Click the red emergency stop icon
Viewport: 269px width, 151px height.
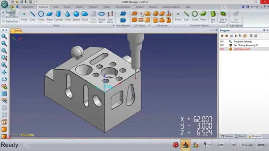coord(176,145)
